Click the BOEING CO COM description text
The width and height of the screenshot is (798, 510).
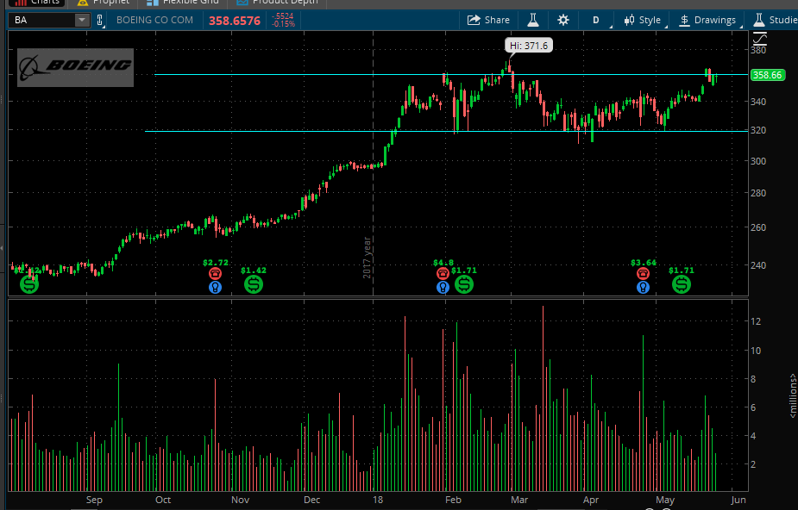(154, 21)
